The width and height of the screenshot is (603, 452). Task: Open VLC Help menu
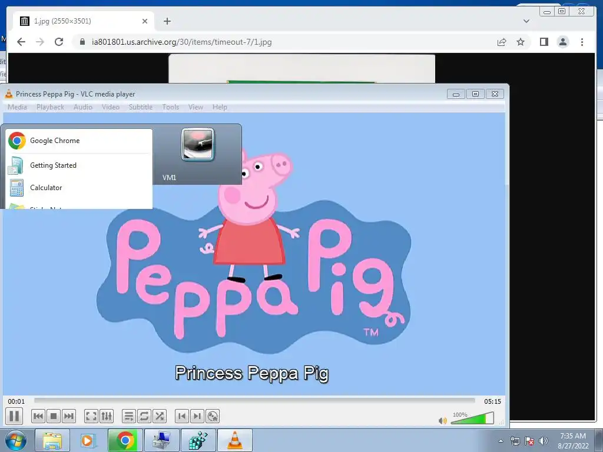220,107
